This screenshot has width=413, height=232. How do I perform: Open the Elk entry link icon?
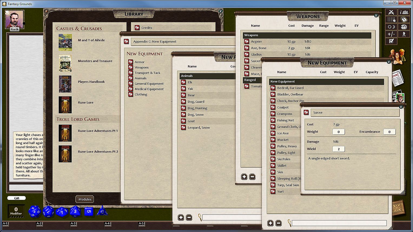coord(183,82)
